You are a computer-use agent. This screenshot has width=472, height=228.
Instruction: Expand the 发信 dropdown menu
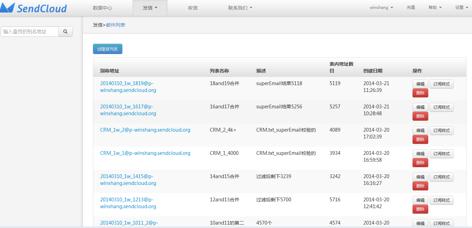point(150,8)
